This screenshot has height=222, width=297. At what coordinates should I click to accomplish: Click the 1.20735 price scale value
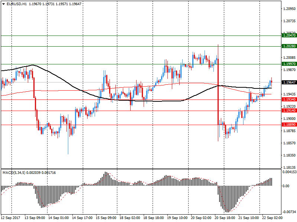290,21
